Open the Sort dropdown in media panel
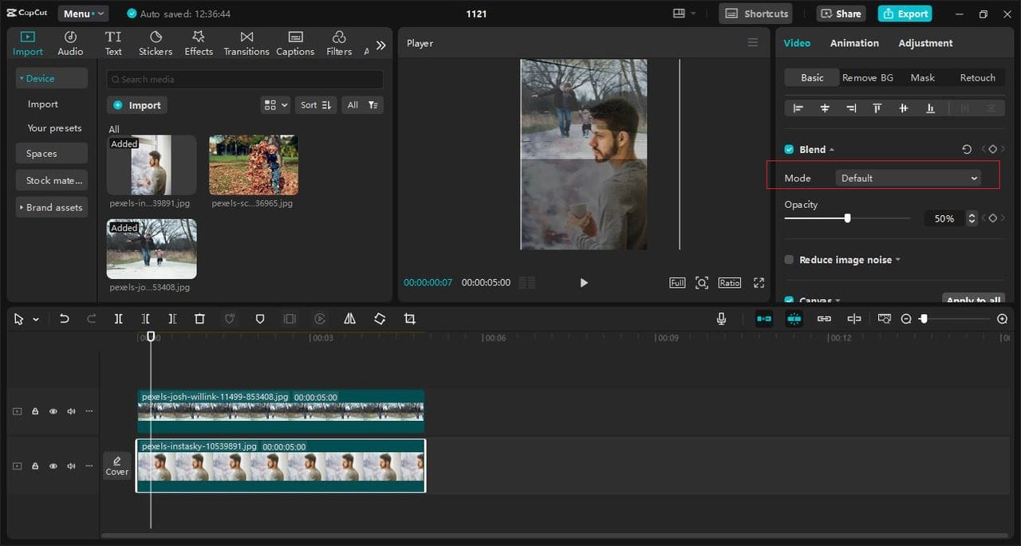Screen dimensions: 1021x546 point(315,105)
